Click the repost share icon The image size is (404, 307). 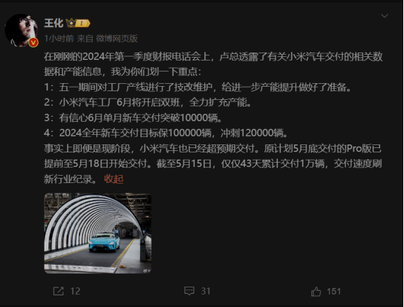pyautogui.click(x=58, y=291)
